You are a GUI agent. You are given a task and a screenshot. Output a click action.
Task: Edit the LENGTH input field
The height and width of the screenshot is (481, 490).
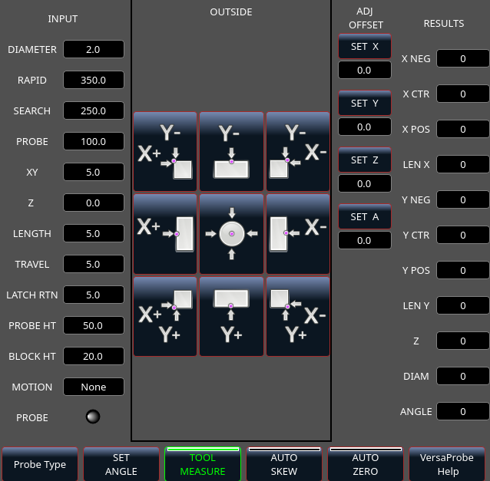[94, 233]
